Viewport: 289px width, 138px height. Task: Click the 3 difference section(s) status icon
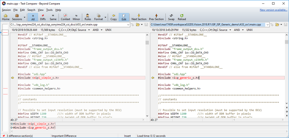coord(4,136)
